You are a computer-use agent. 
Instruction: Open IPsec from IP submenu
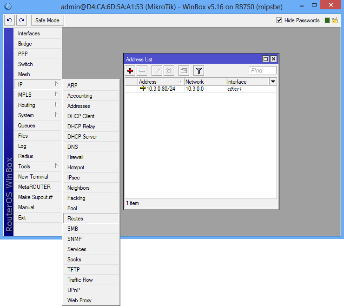91,178
